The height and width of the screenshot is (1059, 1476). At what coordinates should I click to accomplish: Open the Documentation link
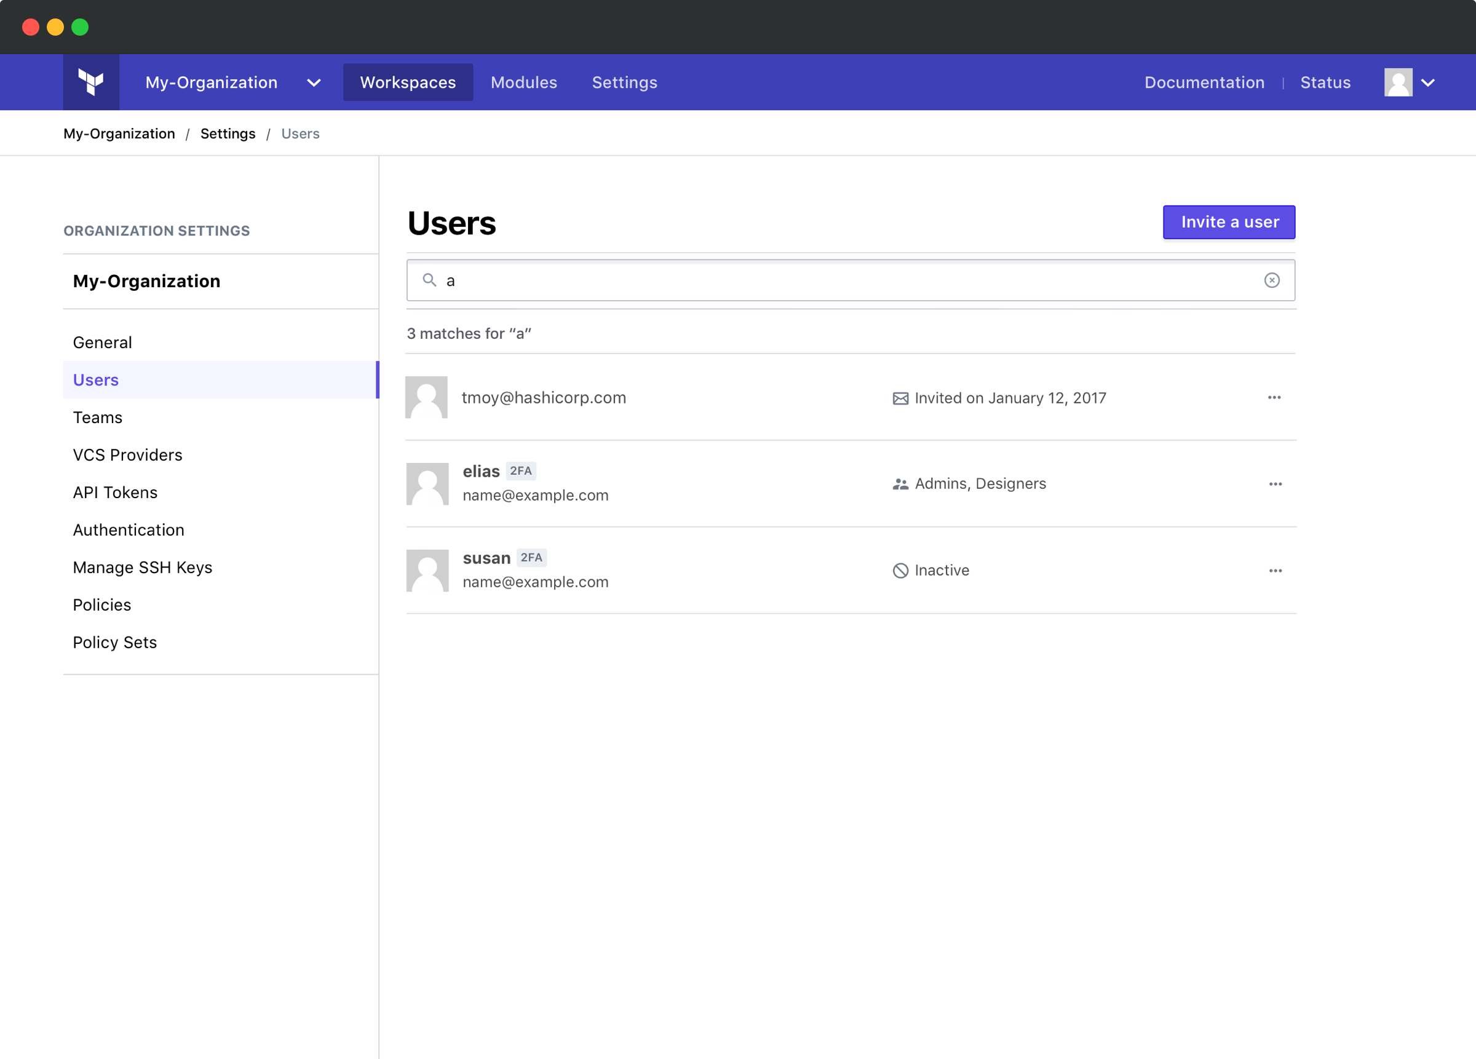click(1204, 82)
